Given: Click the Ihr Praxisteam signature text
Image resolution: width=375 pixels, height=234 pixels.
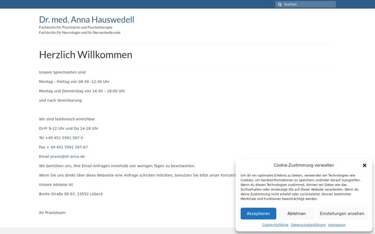Looking at the screenshot, I should 52,213.
